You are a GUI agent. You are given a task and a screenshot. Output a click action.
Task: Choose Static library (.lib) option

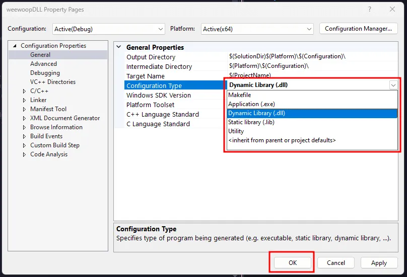click(251, 122)
